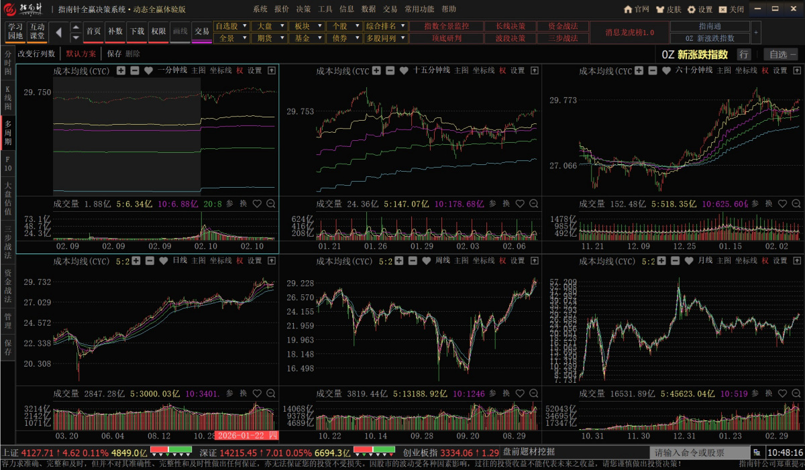The height and width of the screenshot is (470, 805).
Task: Toggle 主图 on the sixty-minute chart
Action: pyautogui.click(x=724, y=70)
